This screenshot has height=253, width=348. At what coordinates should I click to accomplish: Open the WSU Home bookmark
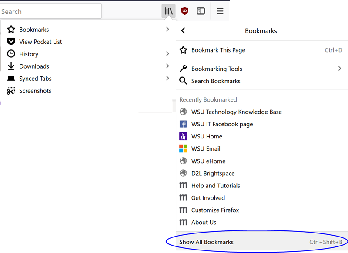[x=207, y=136]
